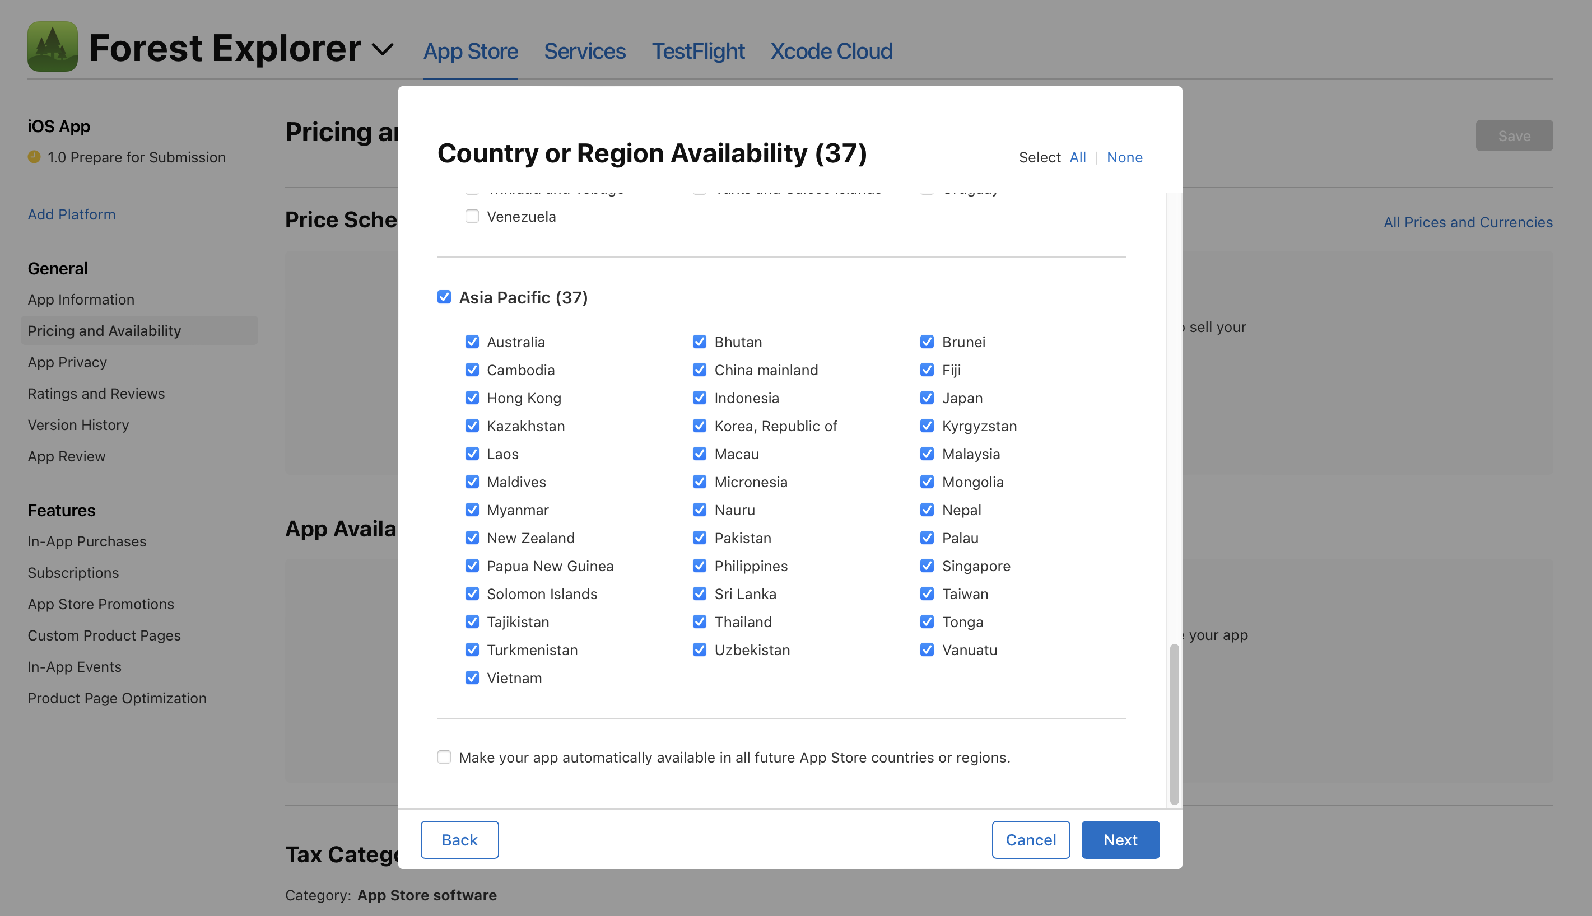The image size is (1592, 916).
Task: Open the Xcode Cloud tab
Action: 831,51
